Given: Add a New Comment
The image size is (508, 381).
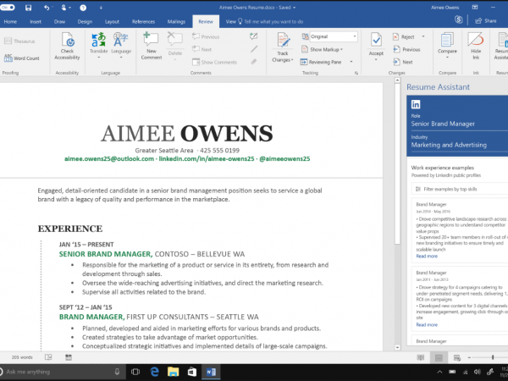Looking at the screenshot, I should point(152,46).
